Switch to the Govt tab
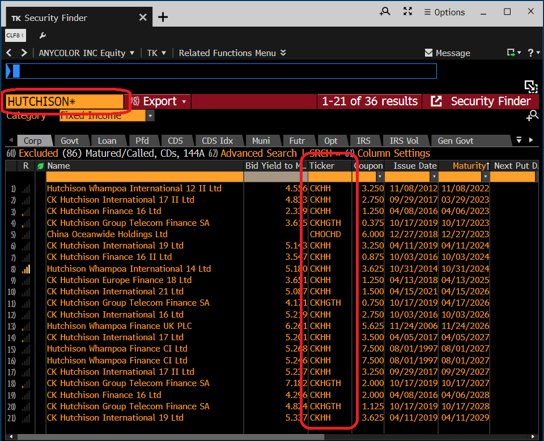Viewport: 544px width, 441px height. [70, 141]
